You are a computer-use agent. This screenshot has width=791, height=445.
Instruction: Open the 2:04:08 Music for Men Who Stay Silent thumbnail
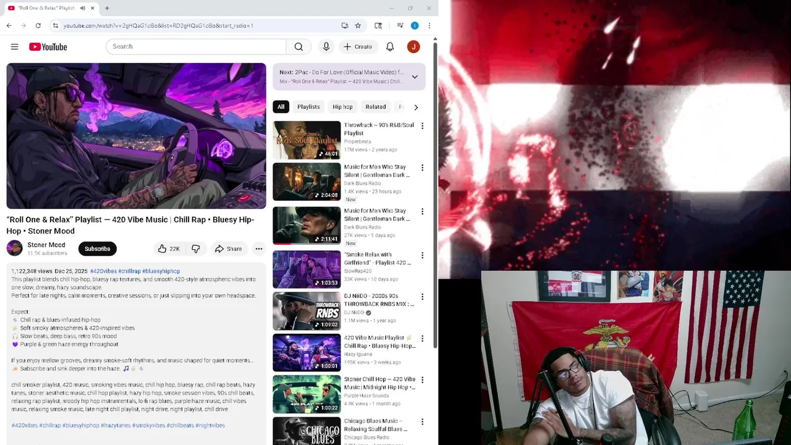point(307,182)
